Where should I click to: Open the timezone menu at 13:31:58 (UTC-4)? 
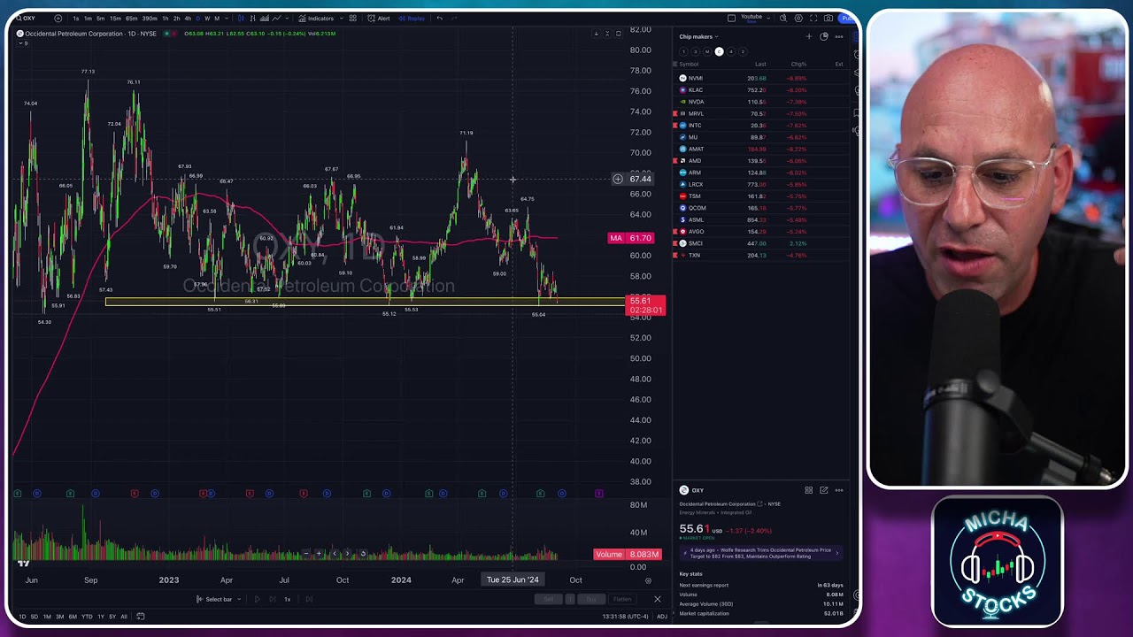click(x=626, y=617)
